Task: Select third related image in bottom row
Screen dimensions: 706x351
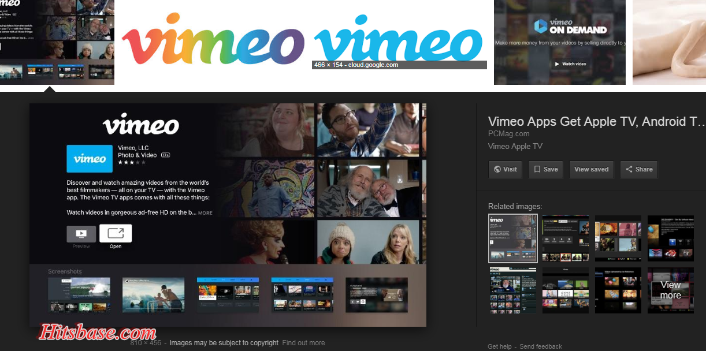Action: (618, 290)
